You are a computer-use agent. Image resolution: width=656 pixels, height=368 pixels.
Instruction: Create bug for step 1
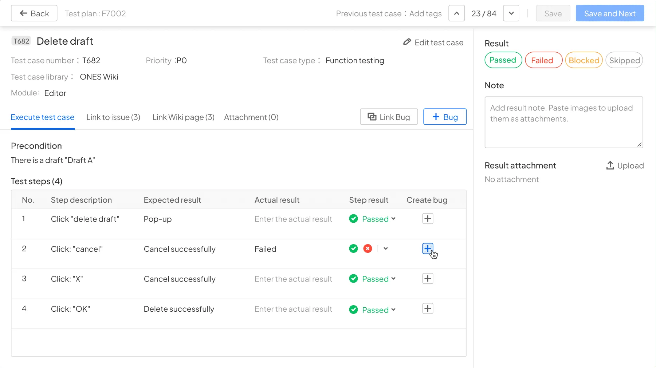(x=428, y=219)
